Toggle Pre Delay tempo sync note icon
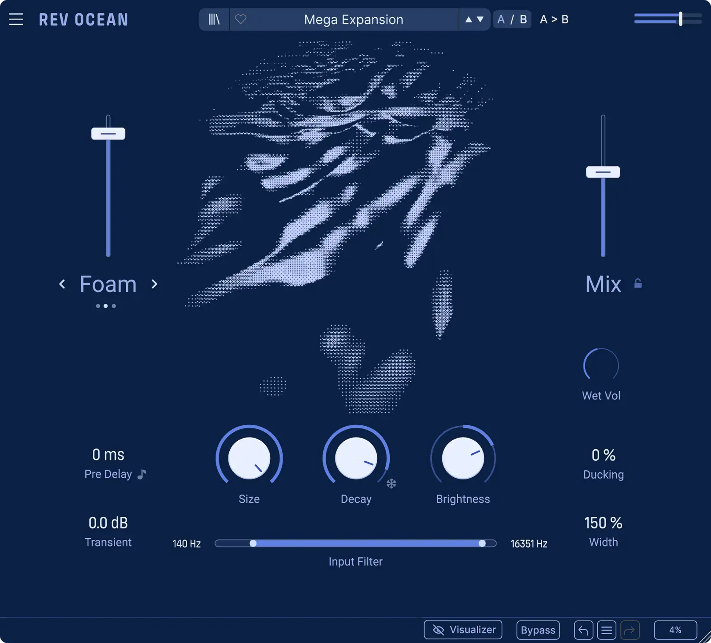The width and height of the screenshot is (711, 643). pos(142,474)
